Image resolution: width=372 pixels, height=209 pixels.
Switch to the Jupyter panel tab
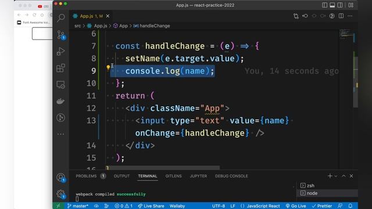(198, 176)
